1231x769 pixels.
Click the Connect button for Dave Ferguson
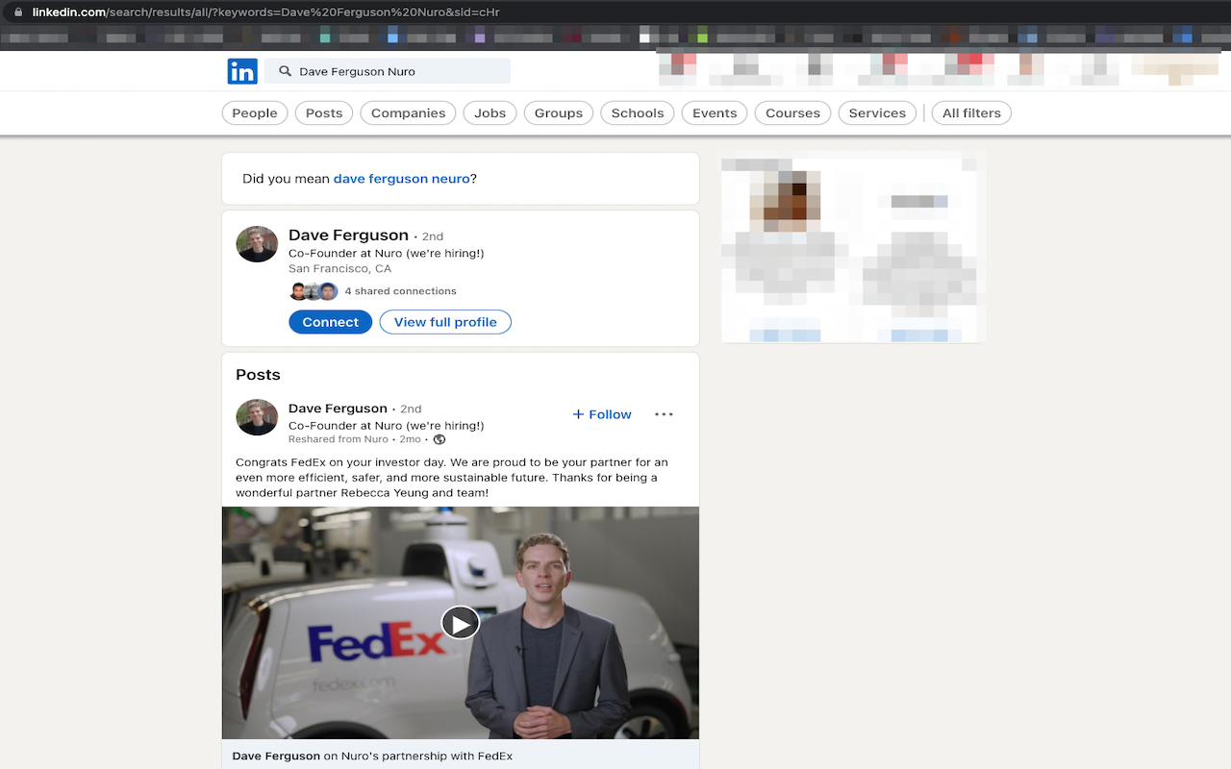click(x=330, y=321)
